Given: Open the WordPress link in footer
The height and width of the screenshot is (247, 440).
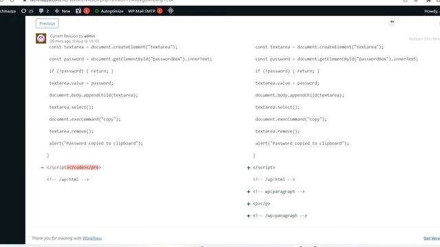Looking at the screenshot, I should coord(92,238).
